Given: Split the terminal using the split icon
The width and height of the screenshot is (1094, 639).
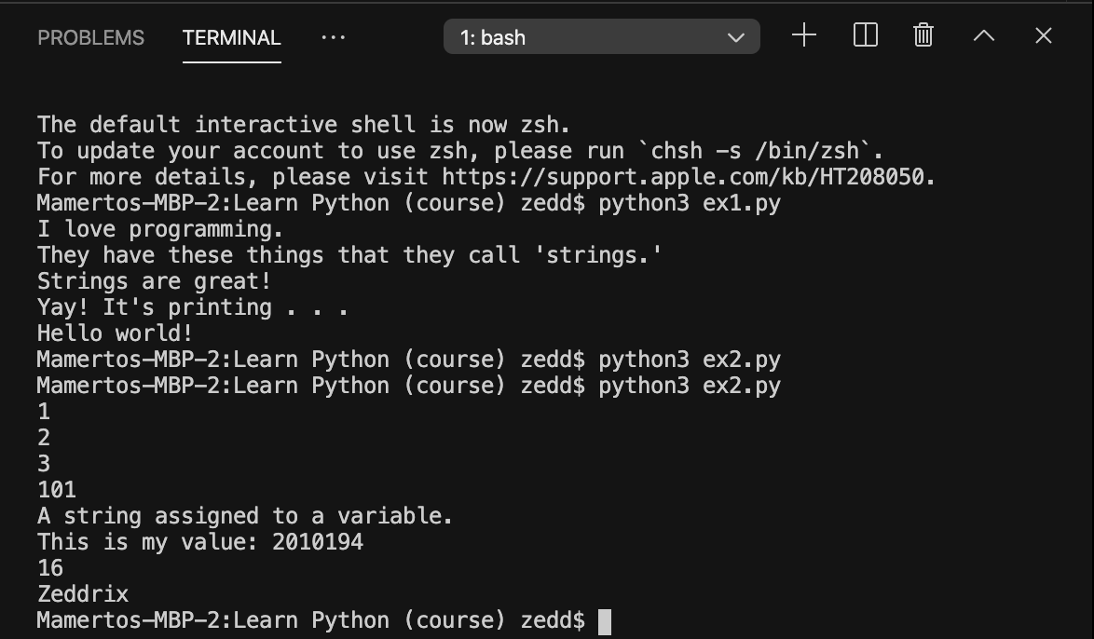Looking at the screenshot, I should pos(864,36).
